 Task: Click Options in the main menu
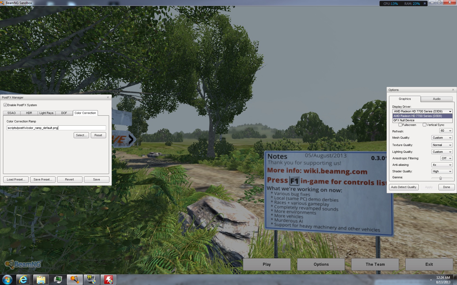coord(321,264)
